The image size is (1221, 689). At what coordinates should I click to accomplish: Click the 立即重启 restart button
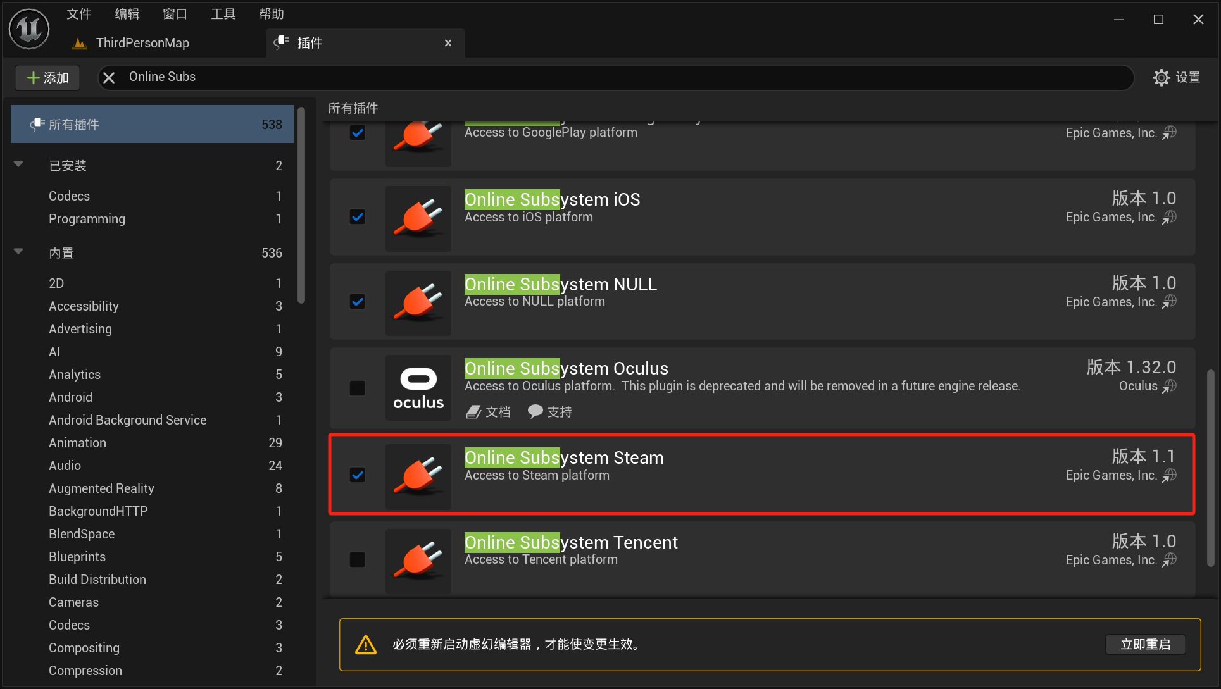[1144, 645]
